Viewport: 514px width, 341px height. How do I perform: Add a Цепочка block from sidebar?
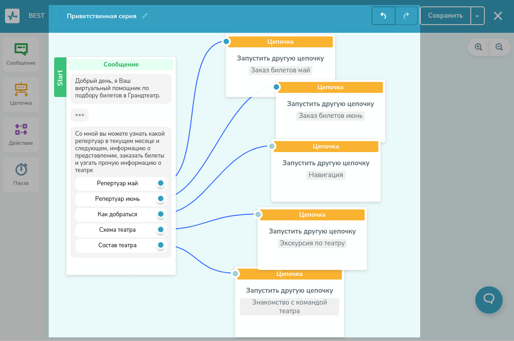point(21,94)
